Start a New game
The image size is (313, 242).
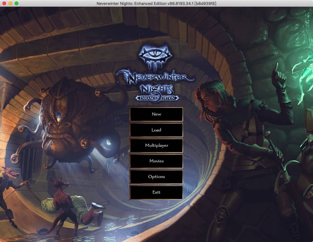pos(156,114)
